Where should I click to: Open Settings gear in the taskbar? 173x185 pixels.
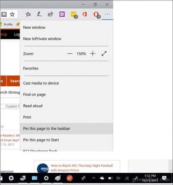[x=46, y=178]
